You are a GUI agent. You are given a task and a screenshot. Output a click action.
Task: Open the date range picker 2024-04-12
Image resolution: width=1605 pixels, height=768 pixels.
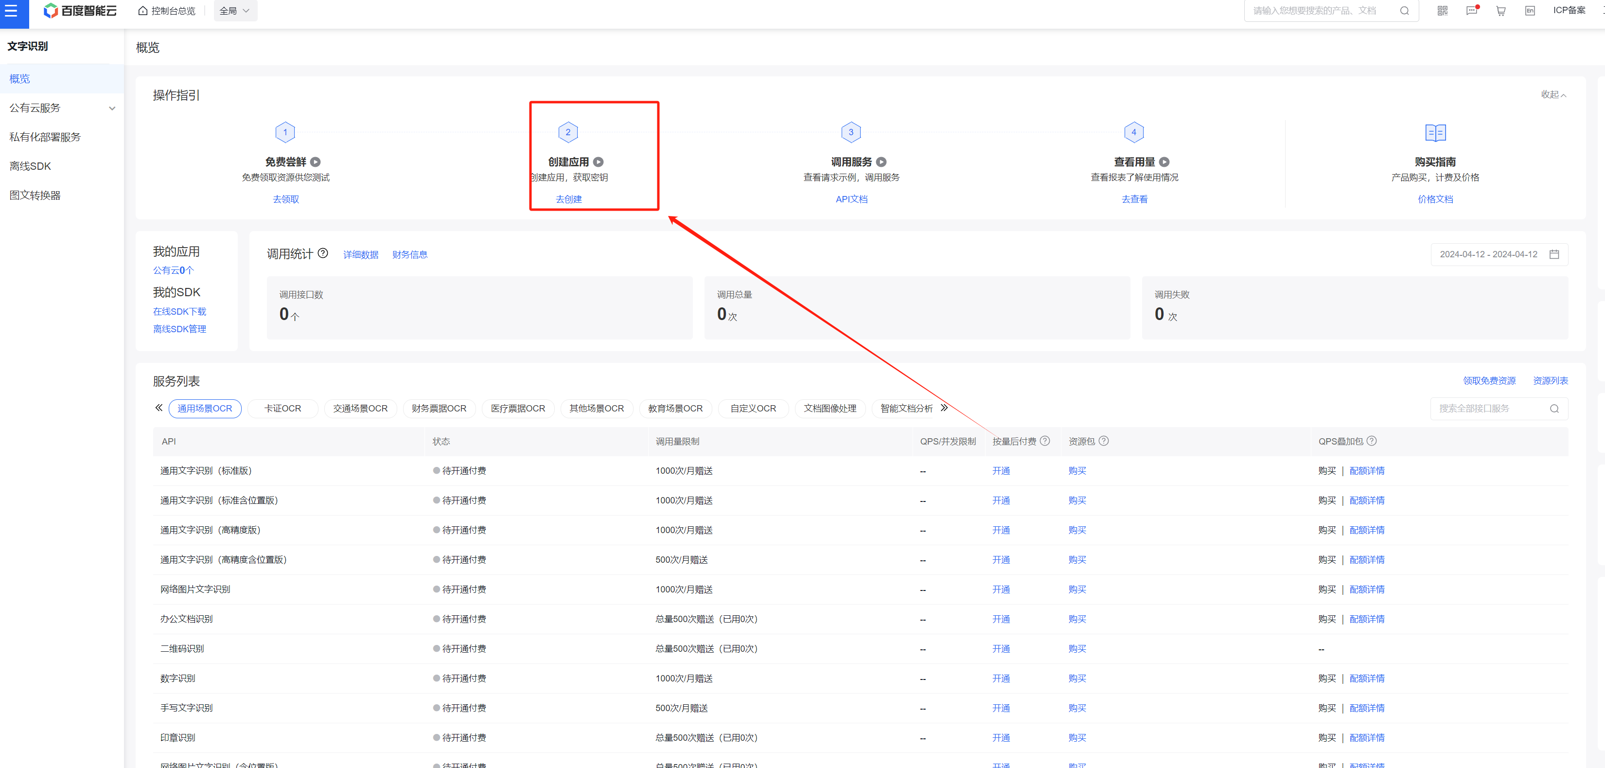click(1499, 254)
